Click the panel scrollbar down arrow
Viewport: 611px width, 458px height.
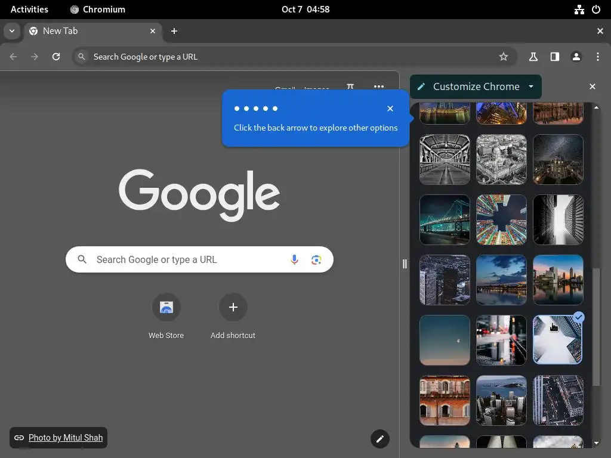coord(596,443)
